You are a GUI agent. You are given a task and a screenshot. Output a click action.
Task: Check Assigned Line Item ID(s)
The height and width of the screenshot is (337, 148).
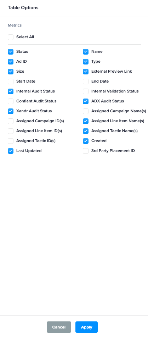[11, 131]
